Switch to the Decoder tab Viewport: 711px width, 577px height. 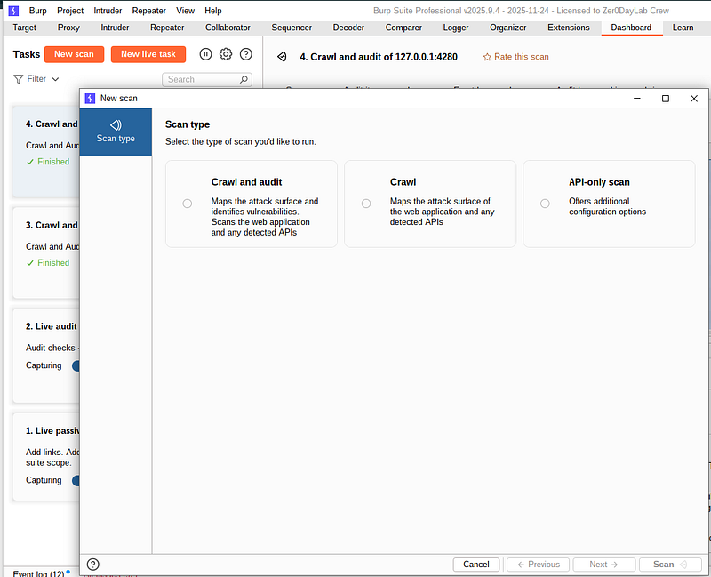point(348,28)
